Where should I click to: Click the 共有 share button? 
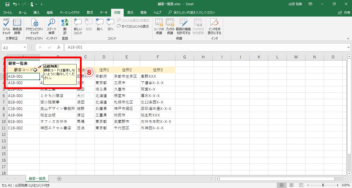pyautogui.click(x=344, y=12)
